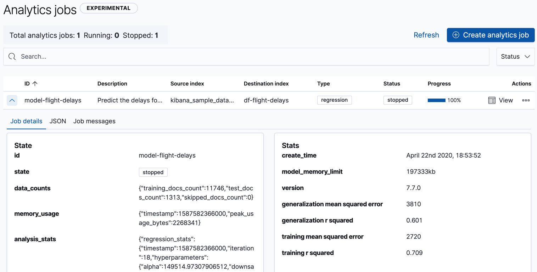Click the Refresh link
This screenshot has height=272, width=537.
(426, 35)
